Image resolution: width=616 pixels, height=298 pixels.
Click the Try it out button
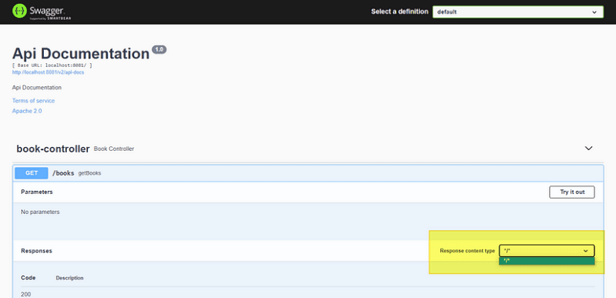pyautogui.click(x=571, y=192)
